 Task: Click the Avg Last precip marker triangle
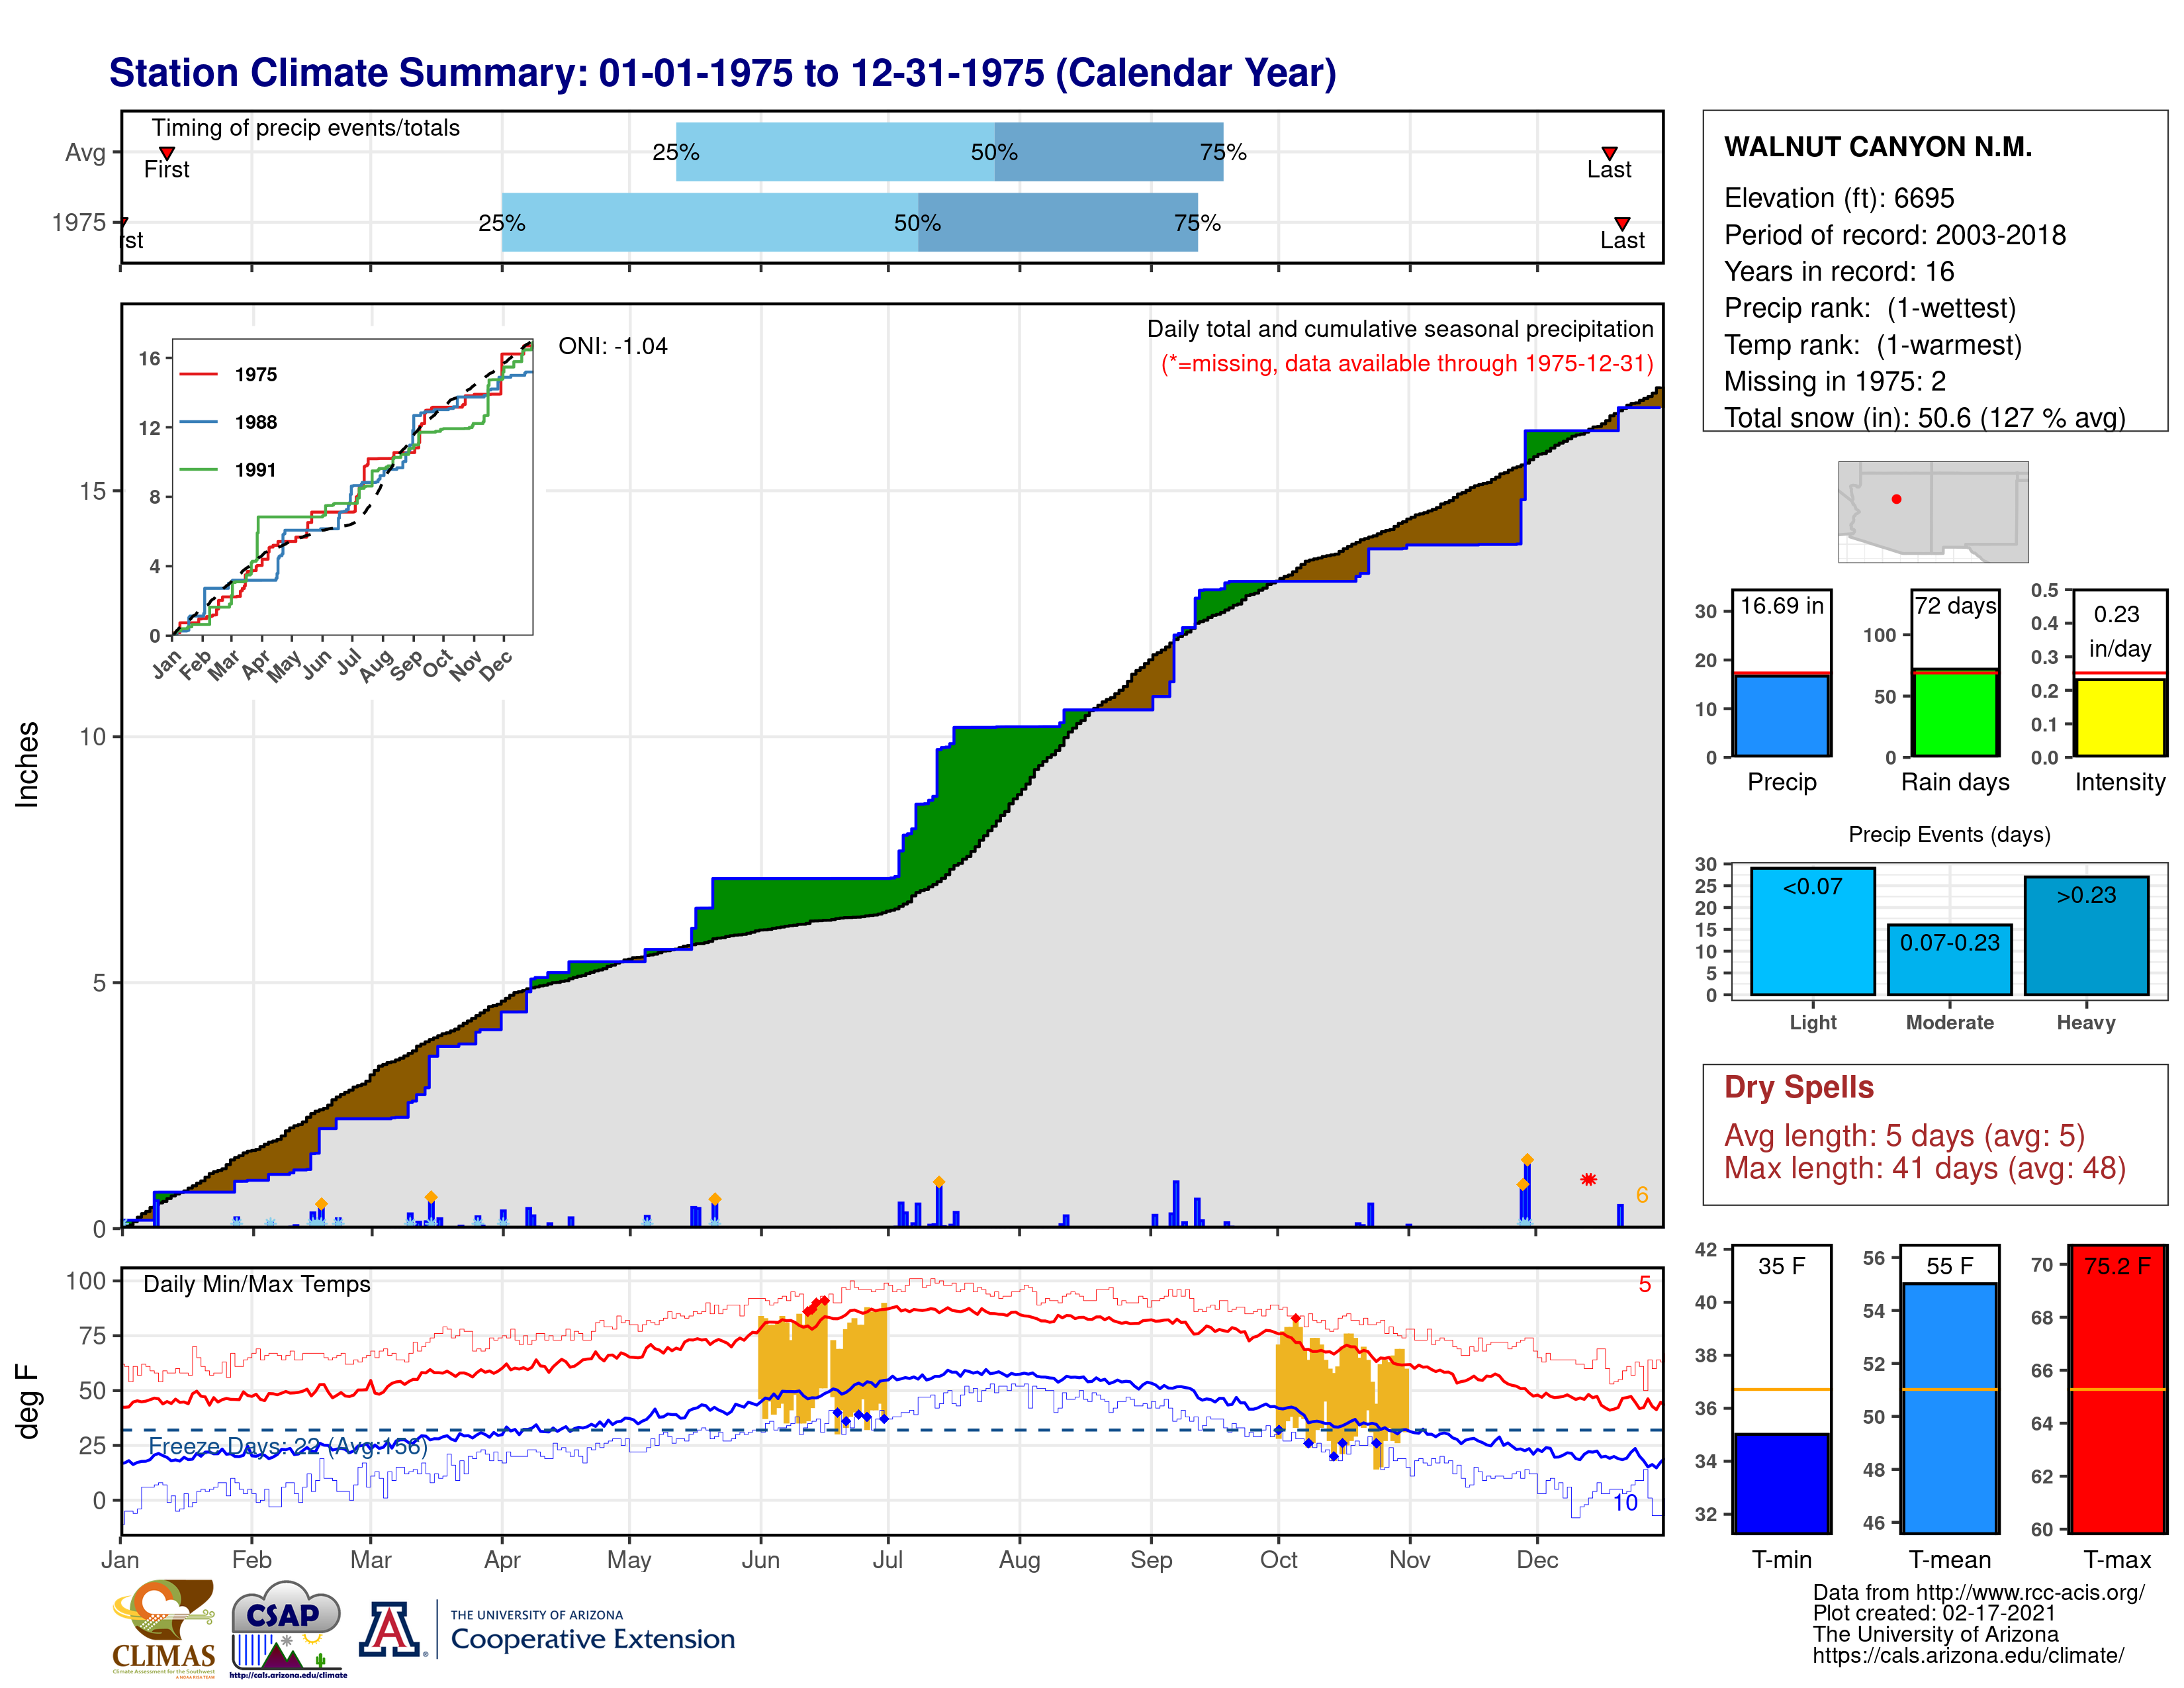click(x=1609, y=153)
